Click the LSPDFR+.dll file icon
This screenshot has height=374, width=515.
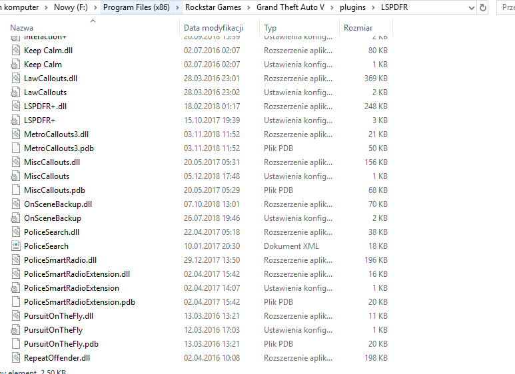pyautogui.click(x=15, y=106)
